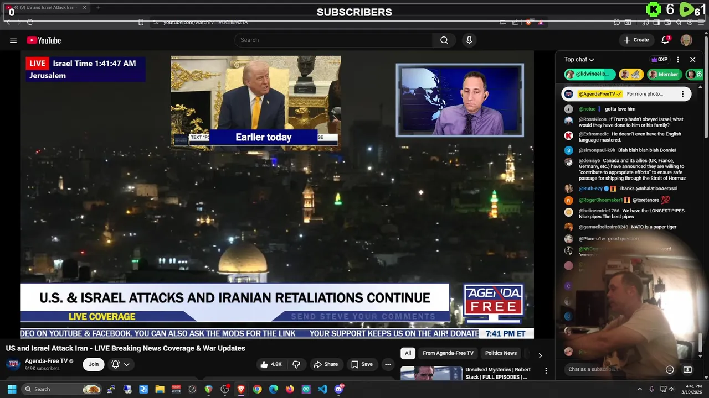Viewport: 709px width, 398px height.
Task: Open the account avatar menu
Action: (686, 40)
